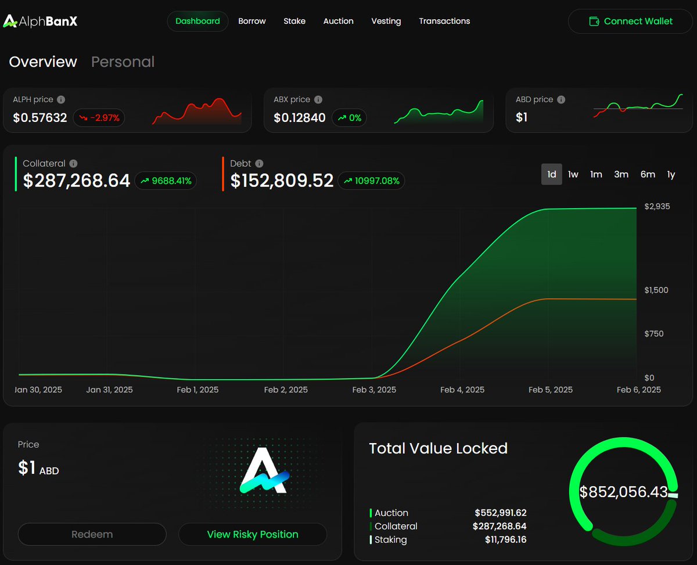Click the info icon next to ABX price
697x565 pixels.
point(318,99)
